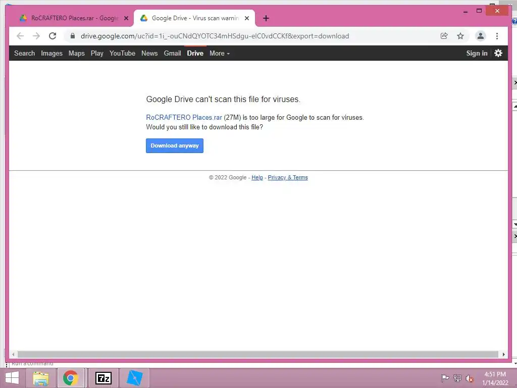Click the RoCRAFTERO Places.rar file link
This screenshot has height=388, width=517.
(184, 117)
